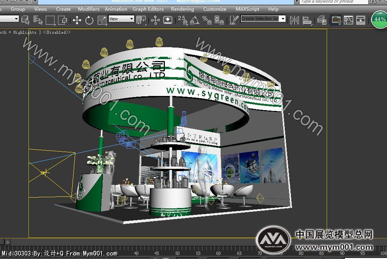Toggle Angle Snap
This screenshot has height=259, width=387.
(195, 20)
